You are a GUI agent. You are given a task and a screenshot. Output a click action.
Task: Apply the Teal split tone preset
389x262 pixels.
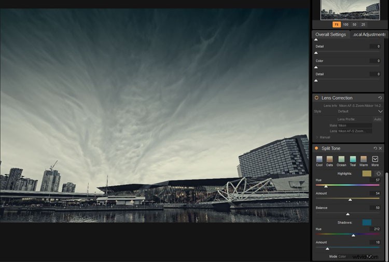pos(353,161)
